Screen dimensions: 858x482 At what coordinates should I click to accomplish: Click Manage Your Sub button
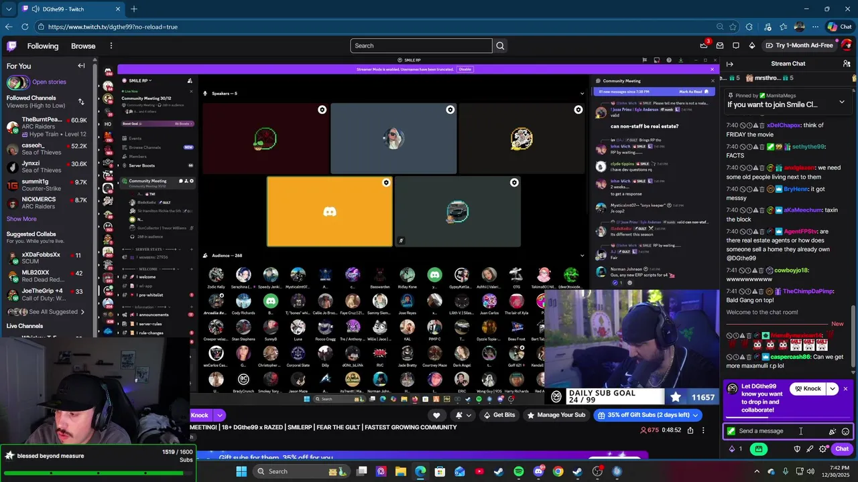pyautogui.click(x=556, y=415)
